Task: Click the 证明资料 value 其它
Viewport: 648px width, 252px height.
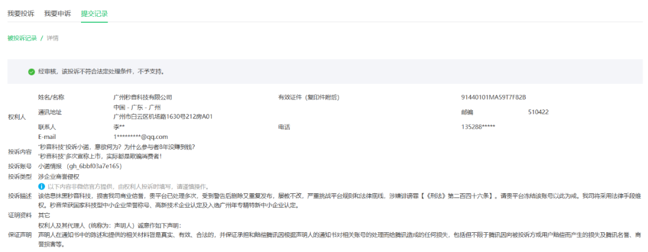Action: point(44,215)
